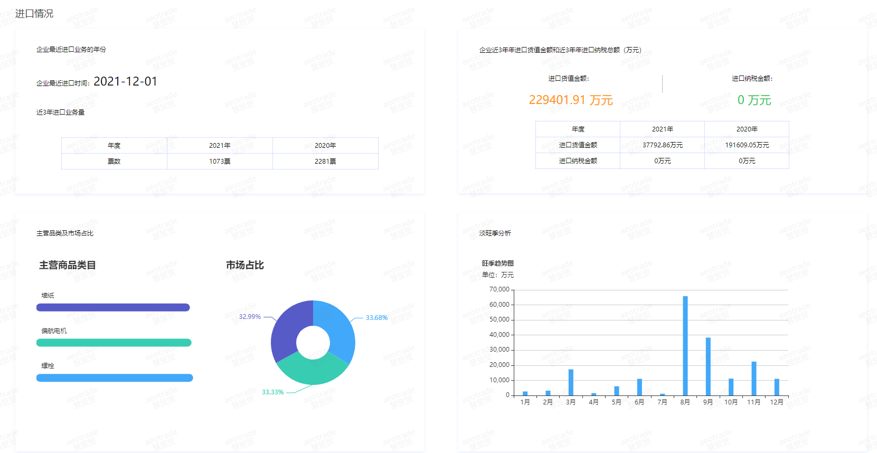Click the green 0 万元 tax total
The height and width of the screenshot is (453, 877).
754,100
